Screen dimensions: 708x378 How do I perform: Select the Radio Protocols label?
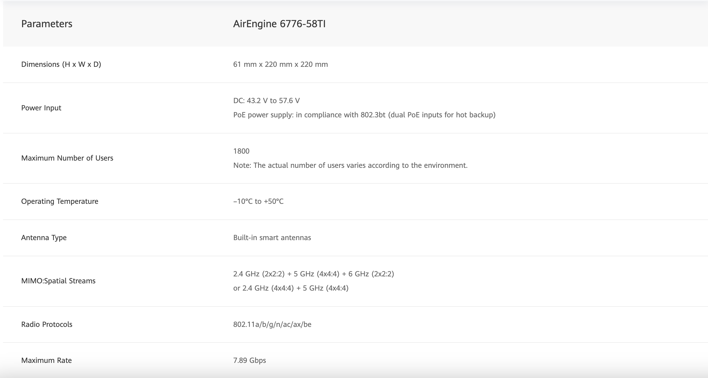pyautogui.click(x=47, y=324)
